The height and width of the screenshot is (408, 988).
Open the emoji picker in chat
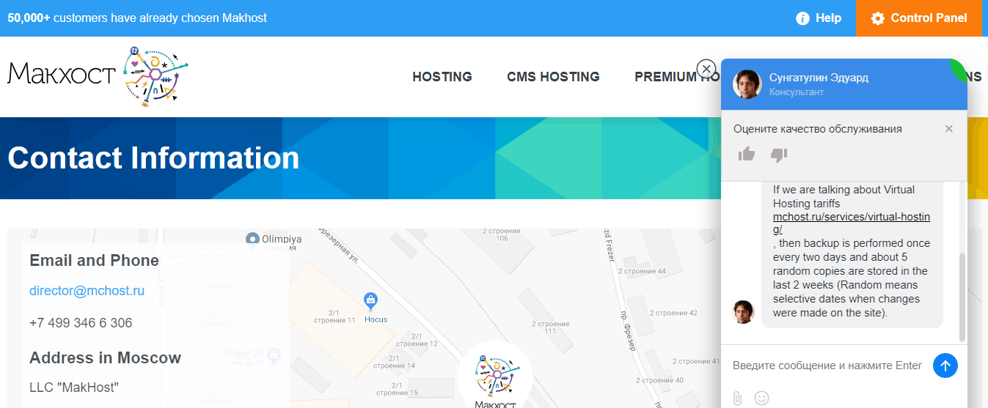(x=762, y=398)
